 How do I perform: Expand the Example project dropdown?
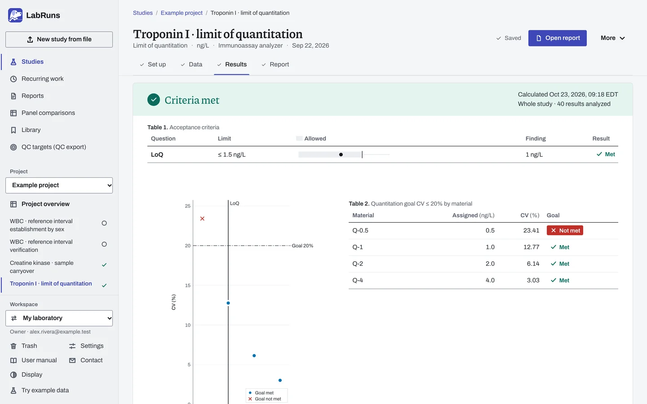tap(59, 185)
